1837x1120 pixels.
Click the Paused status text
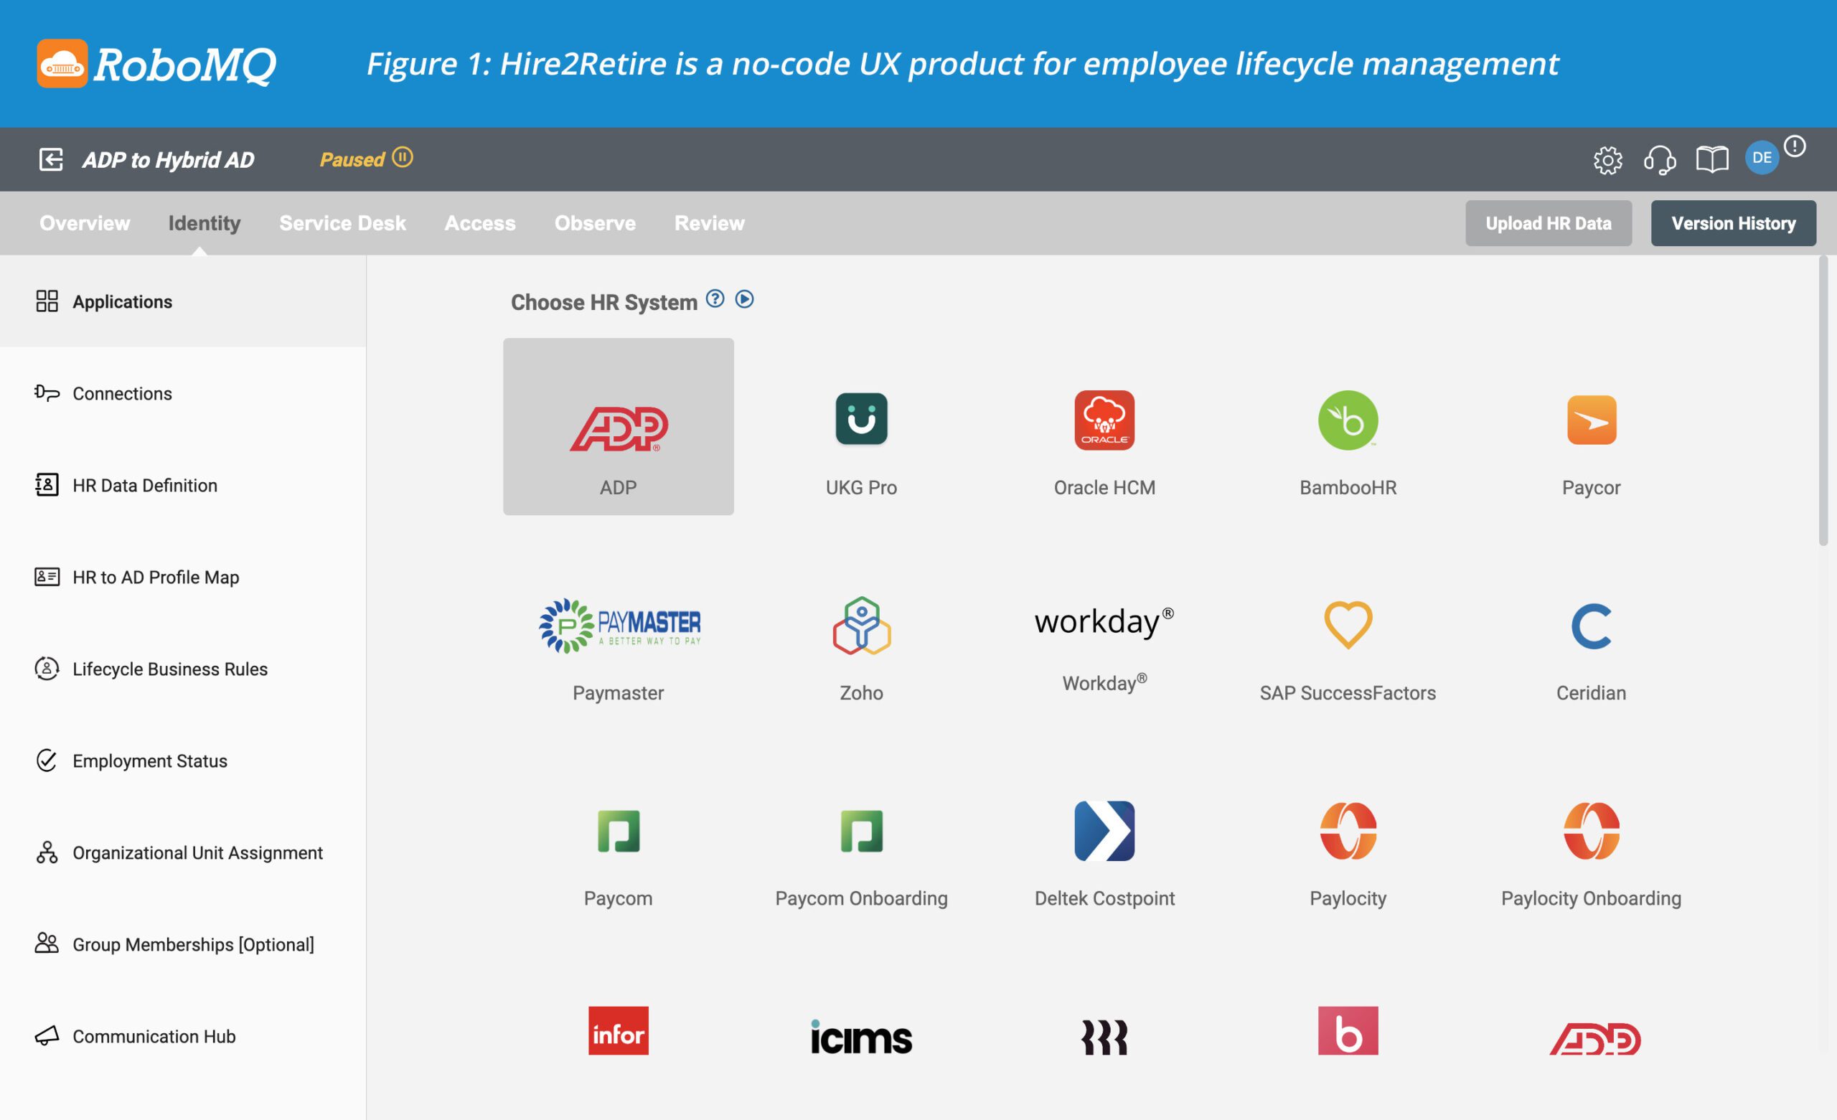[352, 159]
